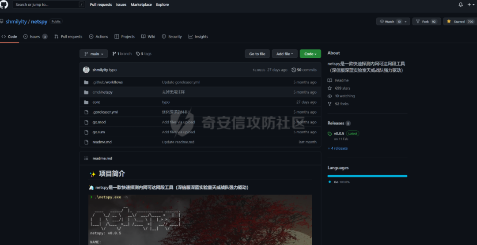This screenshot has height=245, width=477.
Task: Open Issues in top navigation
Action: click(121, 4)
